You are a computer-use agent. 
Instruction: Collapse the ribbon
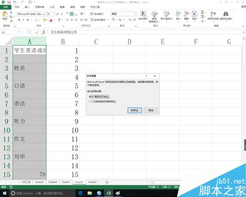[243, 26]
